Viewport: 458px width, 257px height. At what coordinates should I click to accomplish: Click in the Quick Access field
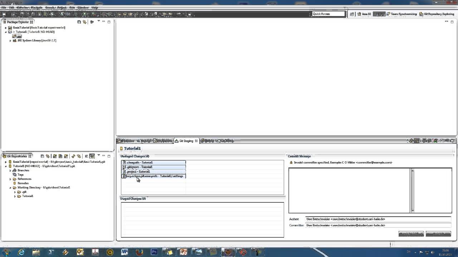coord(328,14)
